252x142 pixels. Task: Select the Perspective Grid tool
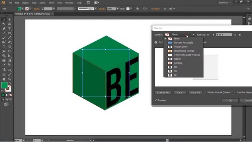9,56
